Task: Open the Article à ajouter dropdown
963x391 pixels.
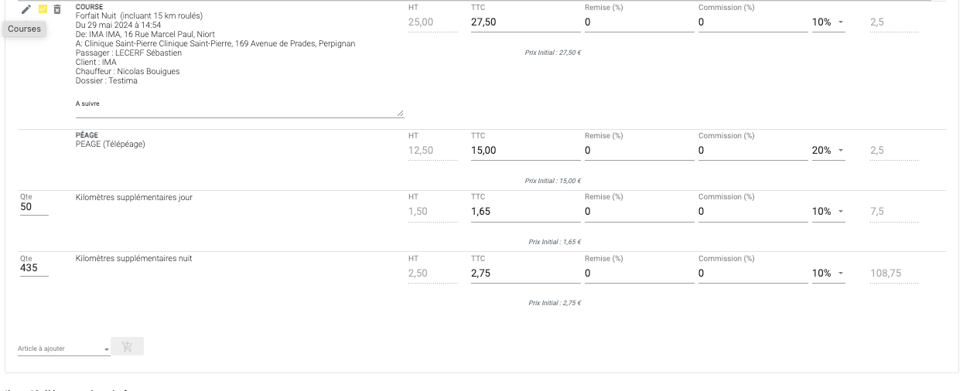Action: coord(64,348)
